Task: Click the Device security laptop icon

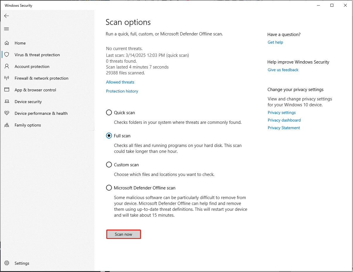Action: (7, 102)
